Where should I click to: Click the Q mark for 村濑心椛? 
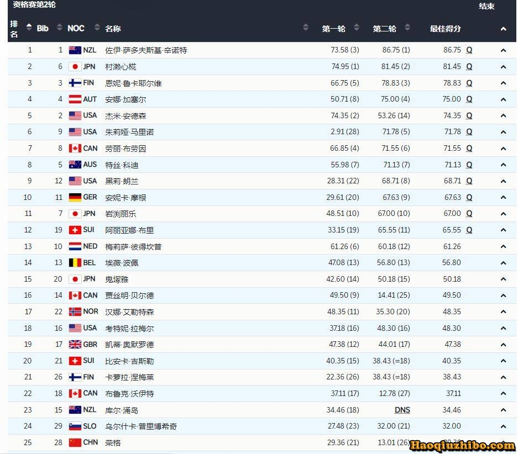[x=469, y=67]
